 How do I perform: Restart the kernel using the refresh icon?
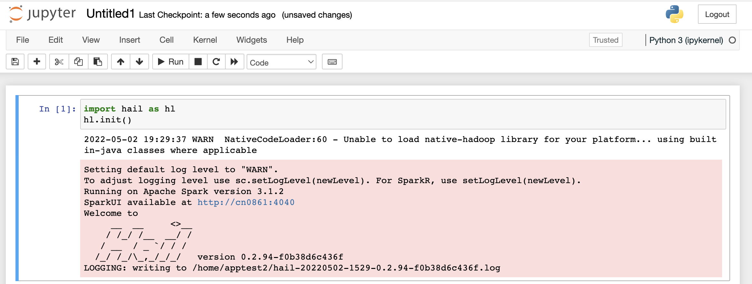click(x=216, y=61)
